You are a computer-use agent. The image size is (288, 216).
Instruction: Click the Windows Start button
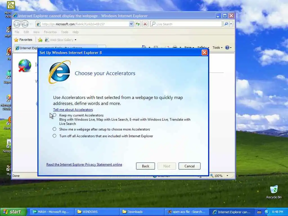[x=13, y=212]
